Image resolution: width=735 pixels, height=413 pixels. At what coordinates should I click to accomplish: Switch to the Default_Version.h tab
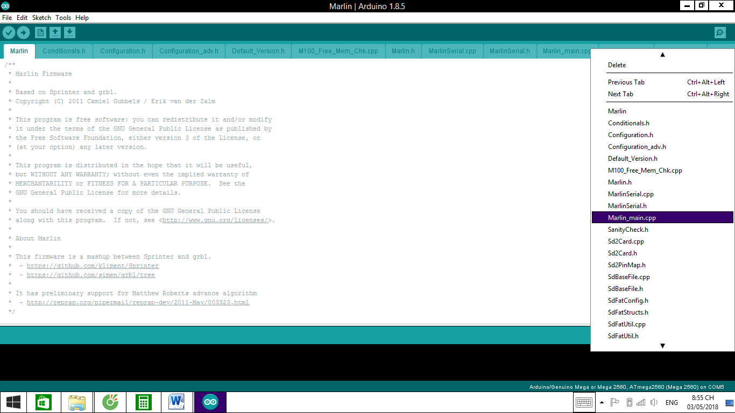tap(258, 51)
